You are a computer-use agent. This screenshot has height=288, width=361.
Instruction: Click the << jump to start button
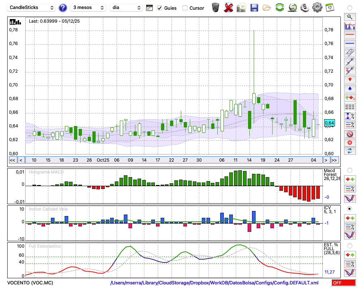point(12,160)
